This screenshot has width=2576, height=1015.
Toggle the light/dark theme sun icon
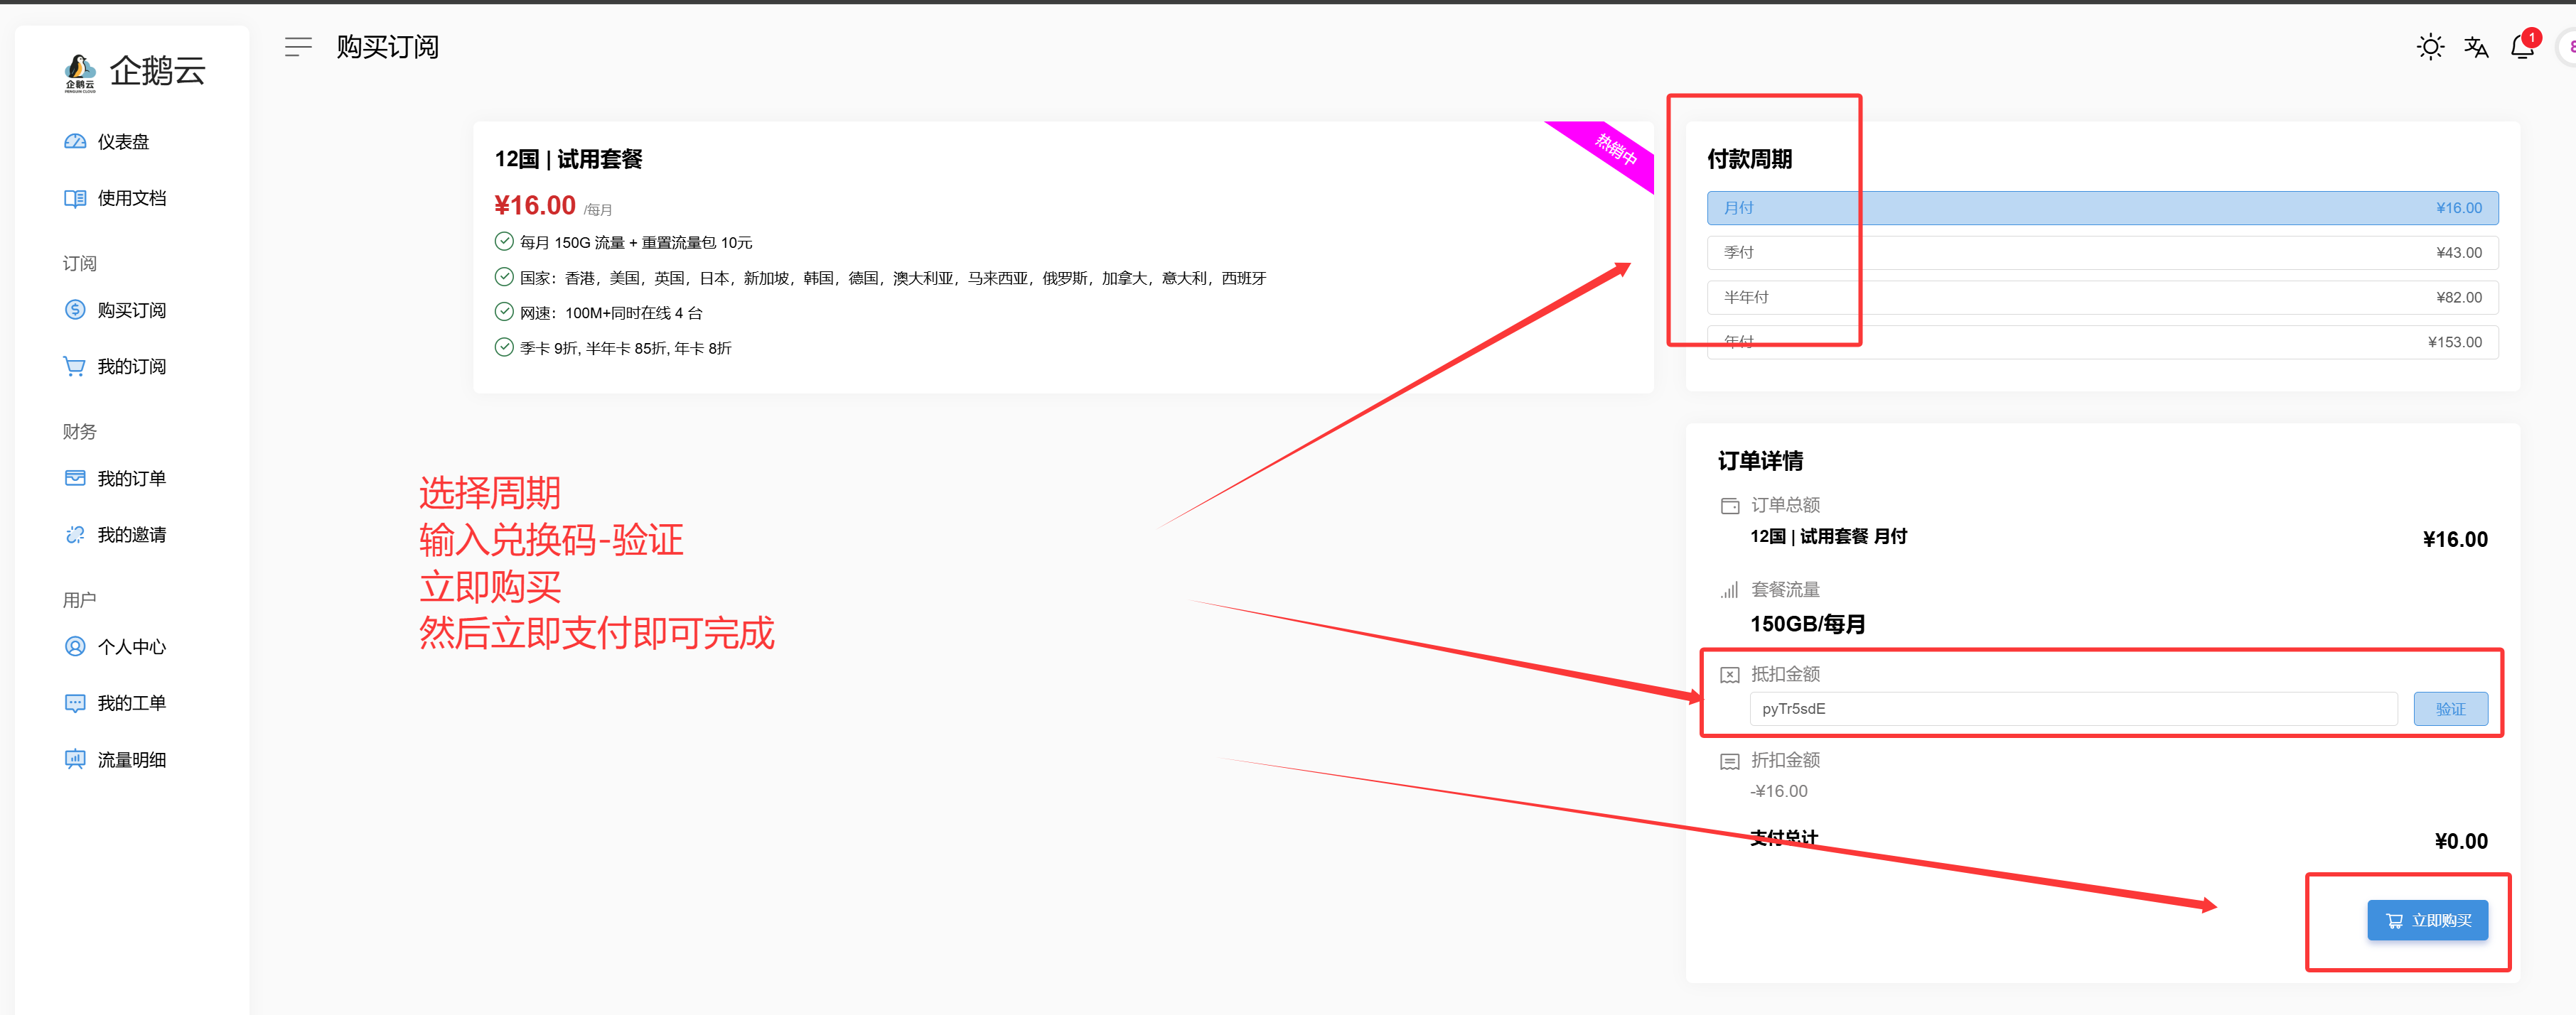[x=2430, y=47]
